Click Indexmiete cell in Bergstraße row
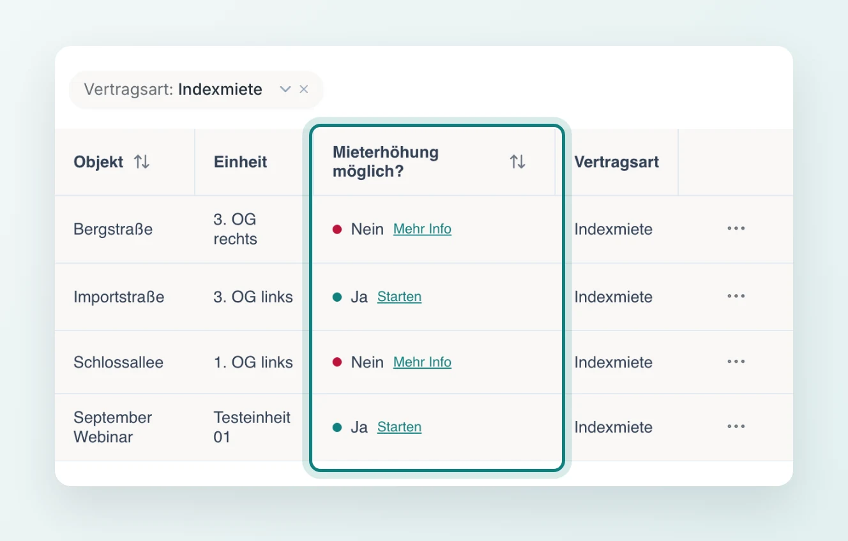The width and height of the screenshot is (848, 541). (613, 230)
